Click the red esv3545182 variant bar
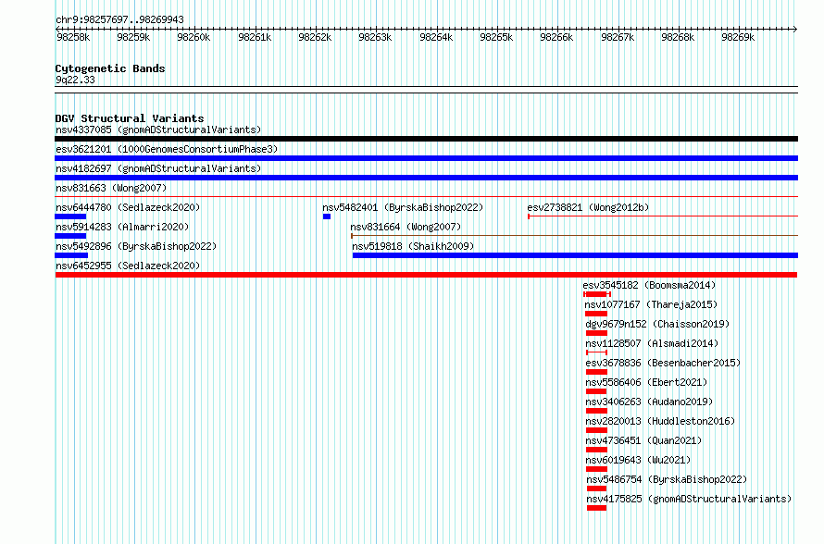This screenshot has width=824, height=544. [597, 294]
